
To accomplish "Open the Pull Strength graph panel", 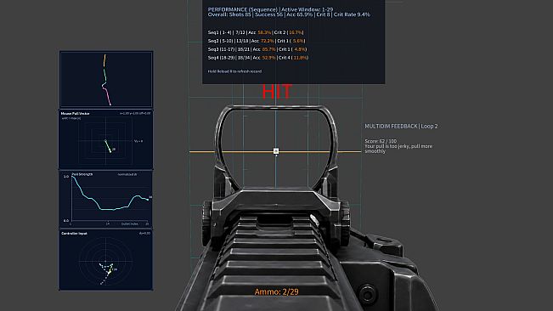I will 106,199.
